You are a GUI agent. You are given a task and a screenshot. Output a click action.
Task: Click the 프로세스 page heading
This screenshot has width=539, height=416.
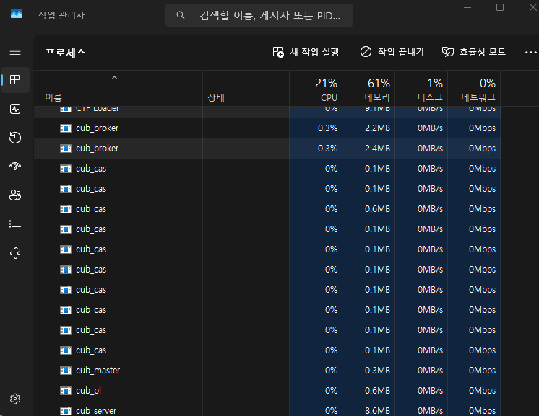[x=66, y=53]
